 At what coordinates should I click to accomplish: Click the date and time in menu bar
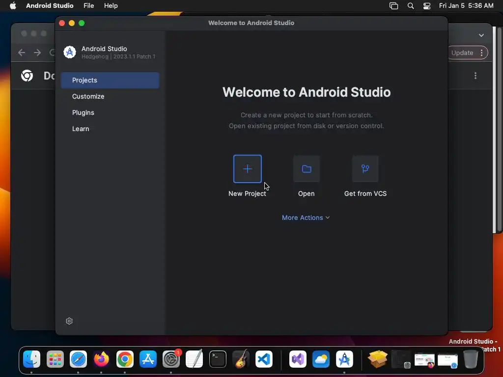[466, 6]
